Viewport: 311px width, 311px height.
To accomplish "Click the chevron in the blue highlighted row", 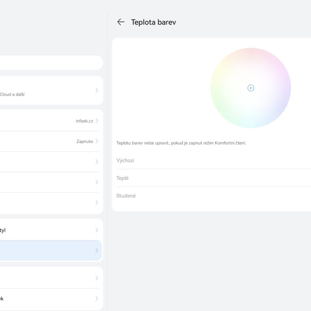I will pyautogui.click(x=97, y=251).
